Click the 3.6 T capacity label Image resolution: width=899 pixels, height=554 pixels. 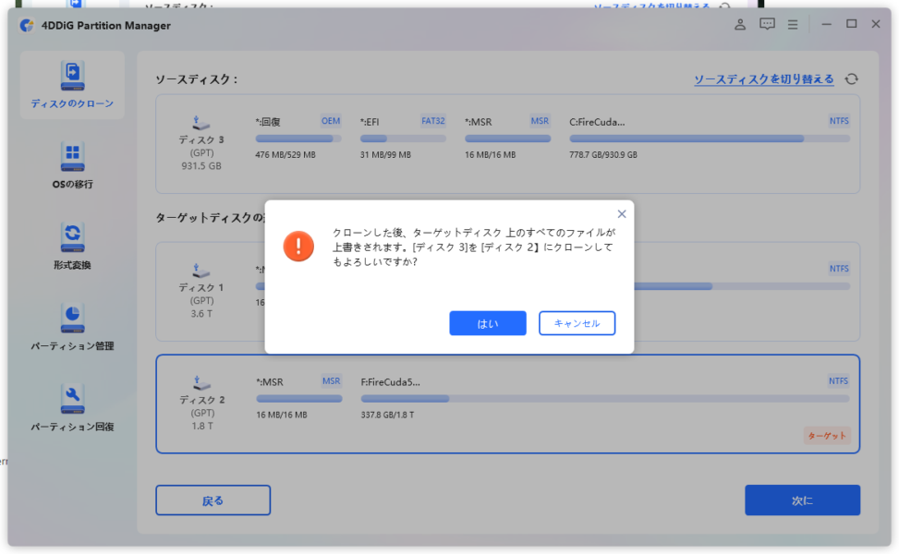(x=201, y=314)
